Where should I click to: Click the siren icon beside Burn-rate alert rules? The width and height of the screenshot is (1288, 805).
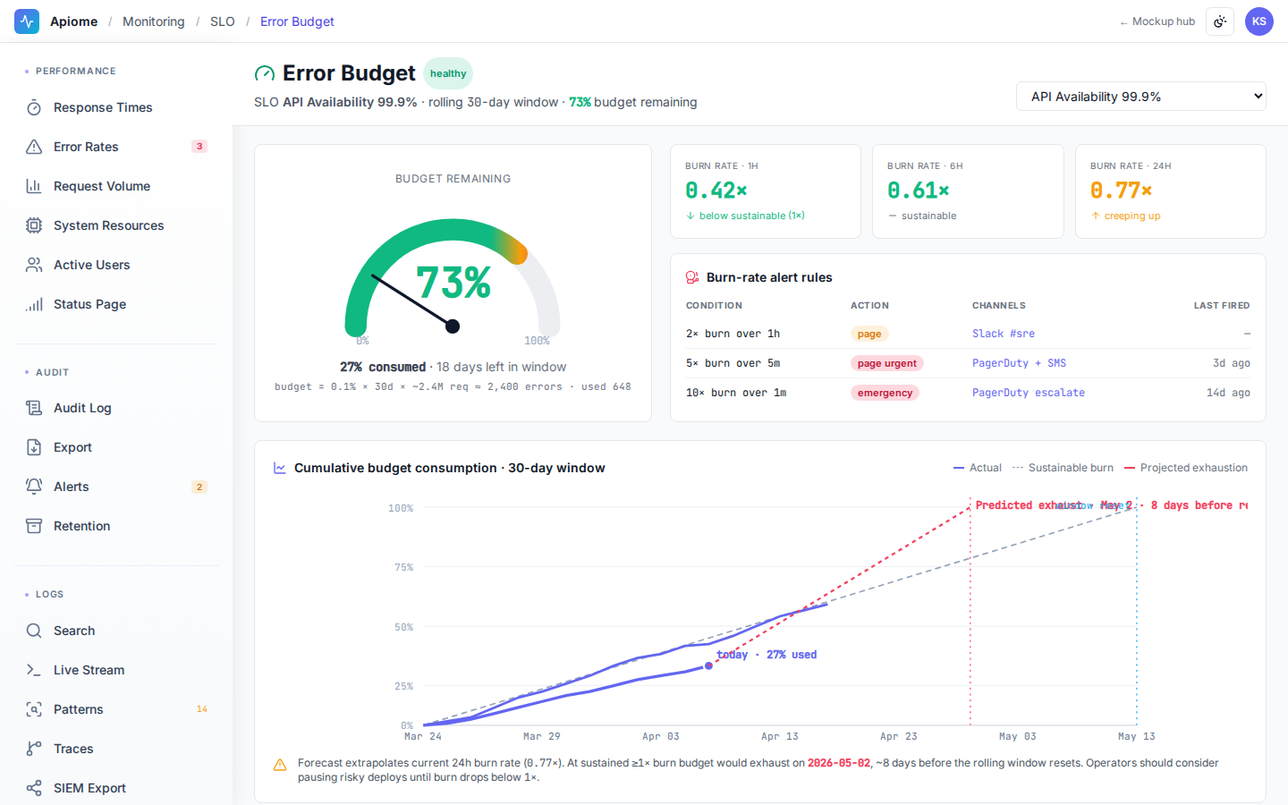[x=692, y=277]
